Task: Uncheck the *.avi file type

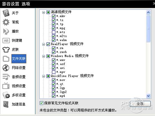Action: [x=54, y=68]
